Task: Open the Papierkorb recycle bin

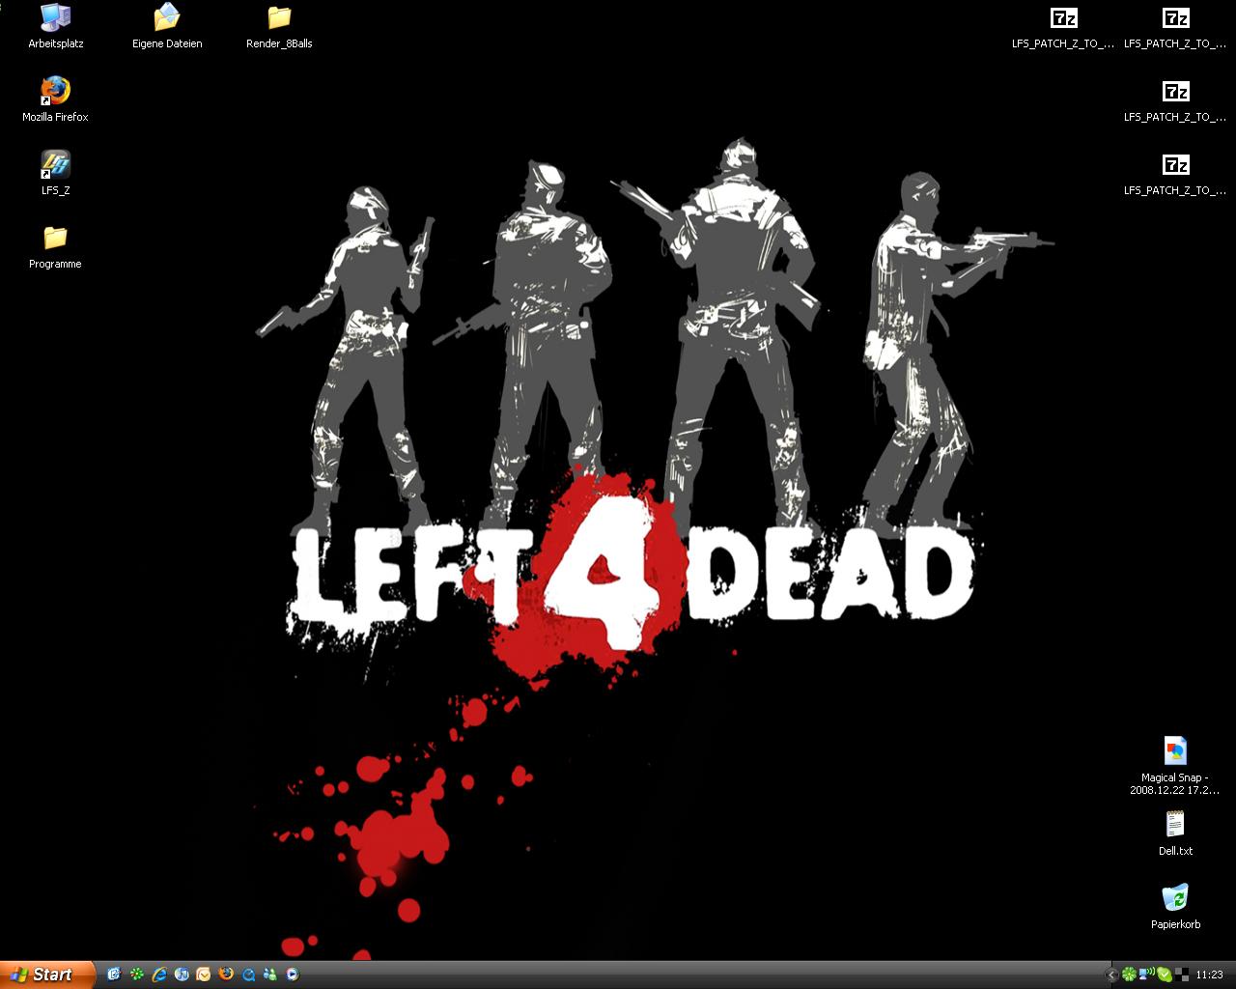Action: pos(1175,907)
